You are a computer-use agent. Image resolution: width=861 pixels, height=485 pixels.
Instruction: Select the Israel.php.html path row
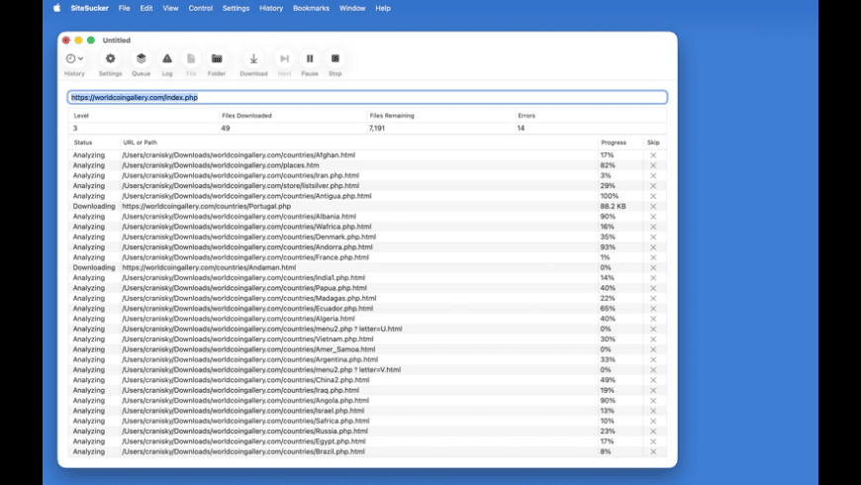tap(367, 411)
